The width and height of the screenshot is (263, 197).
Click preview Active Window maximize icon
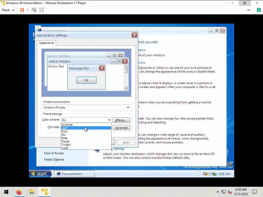tap(119, 61)
